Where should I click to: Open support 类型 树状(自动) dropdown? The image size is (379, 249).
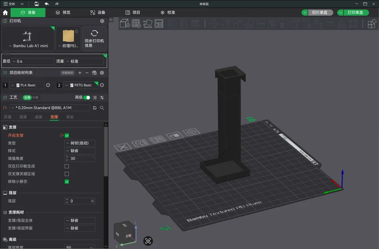click(80, 143)
